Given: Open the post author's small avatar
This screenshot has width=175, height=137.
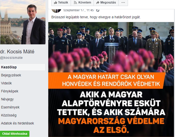Looking at the screenshot, I should [x=56, y=11].
